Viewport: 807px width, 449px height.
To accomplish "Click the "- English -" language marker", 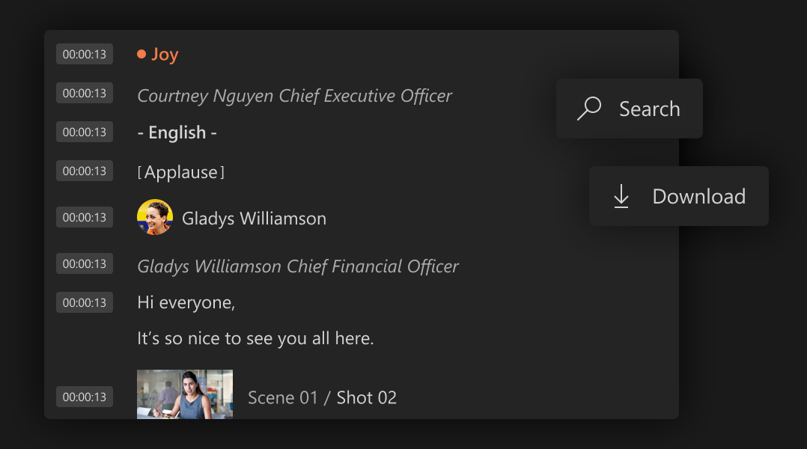I will tap(177, 132).
